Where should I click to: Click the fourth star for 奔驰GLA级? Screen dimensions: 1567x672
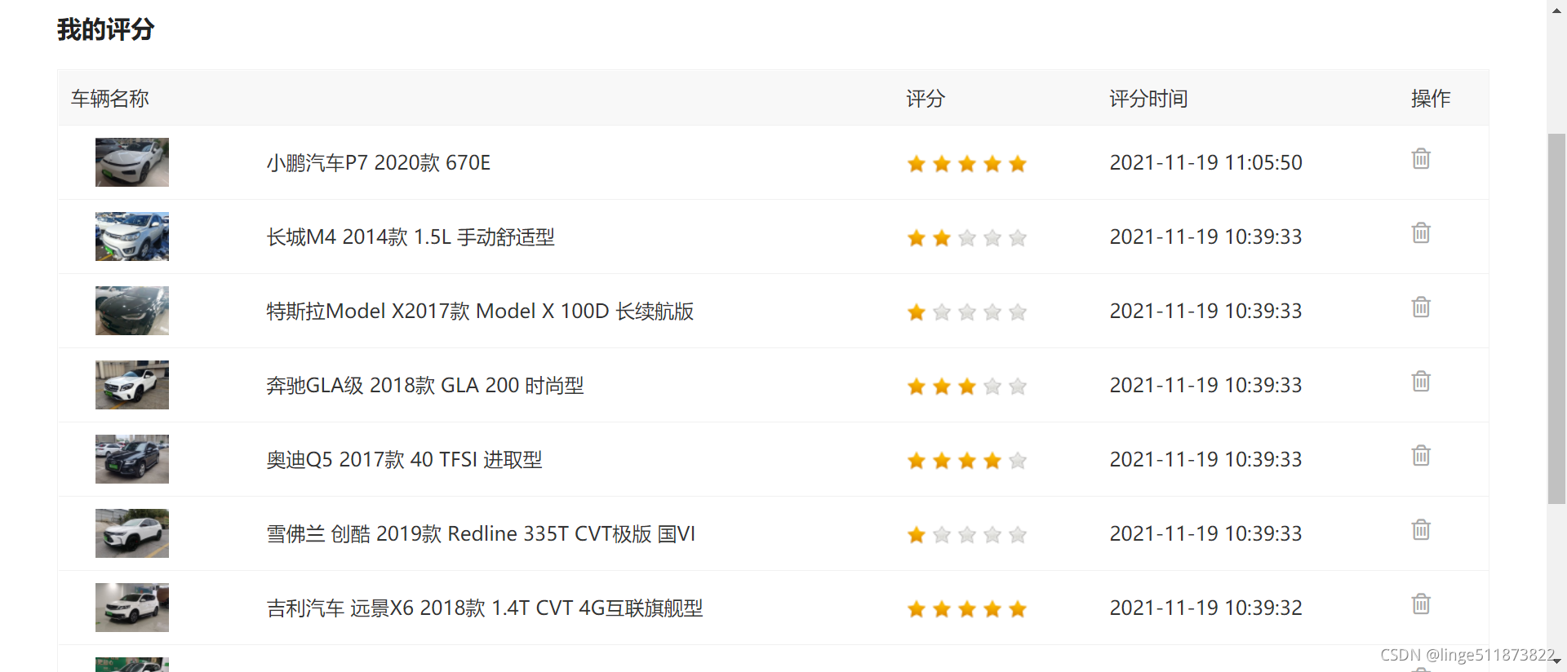tap(992, 387)
